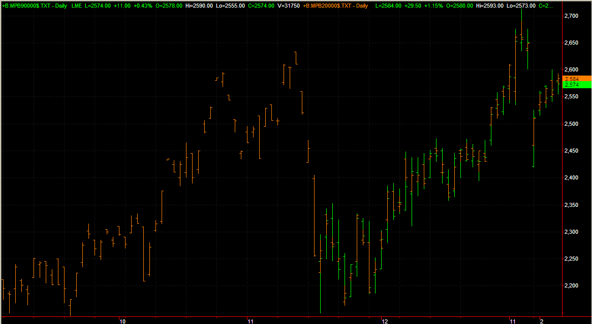592x324 pixels.
Task: Click the Lo=2555.00 low value
Action: coord(231,5)
